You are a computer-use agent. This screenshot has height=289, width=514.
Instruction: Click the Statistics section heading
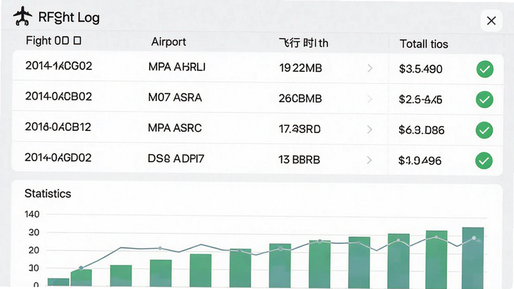pos(48,194)
